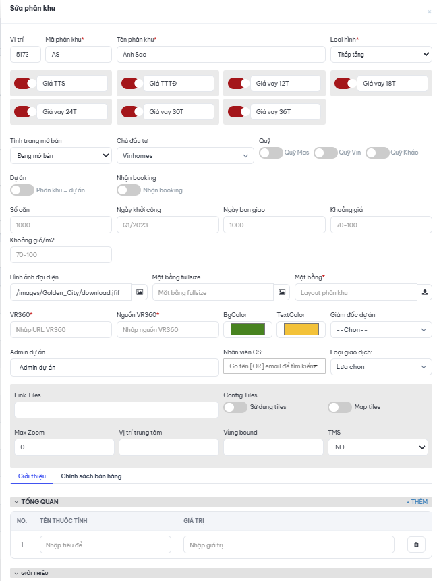Disable the Giá vay 12T switch
437x581 pixels.
click(239, 84)
